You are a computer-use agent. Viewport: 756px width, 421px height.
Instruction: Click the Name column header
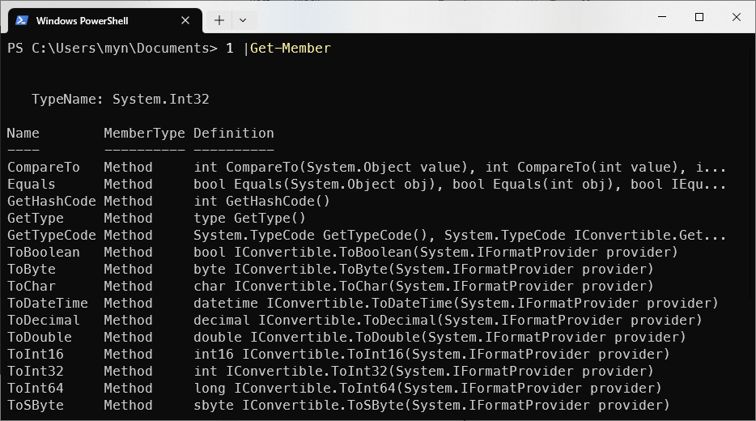click(x=23, y=133)
